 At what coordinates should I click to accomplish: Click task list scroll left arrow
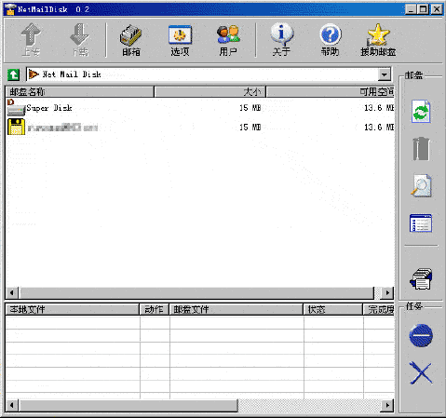point(12,405)
